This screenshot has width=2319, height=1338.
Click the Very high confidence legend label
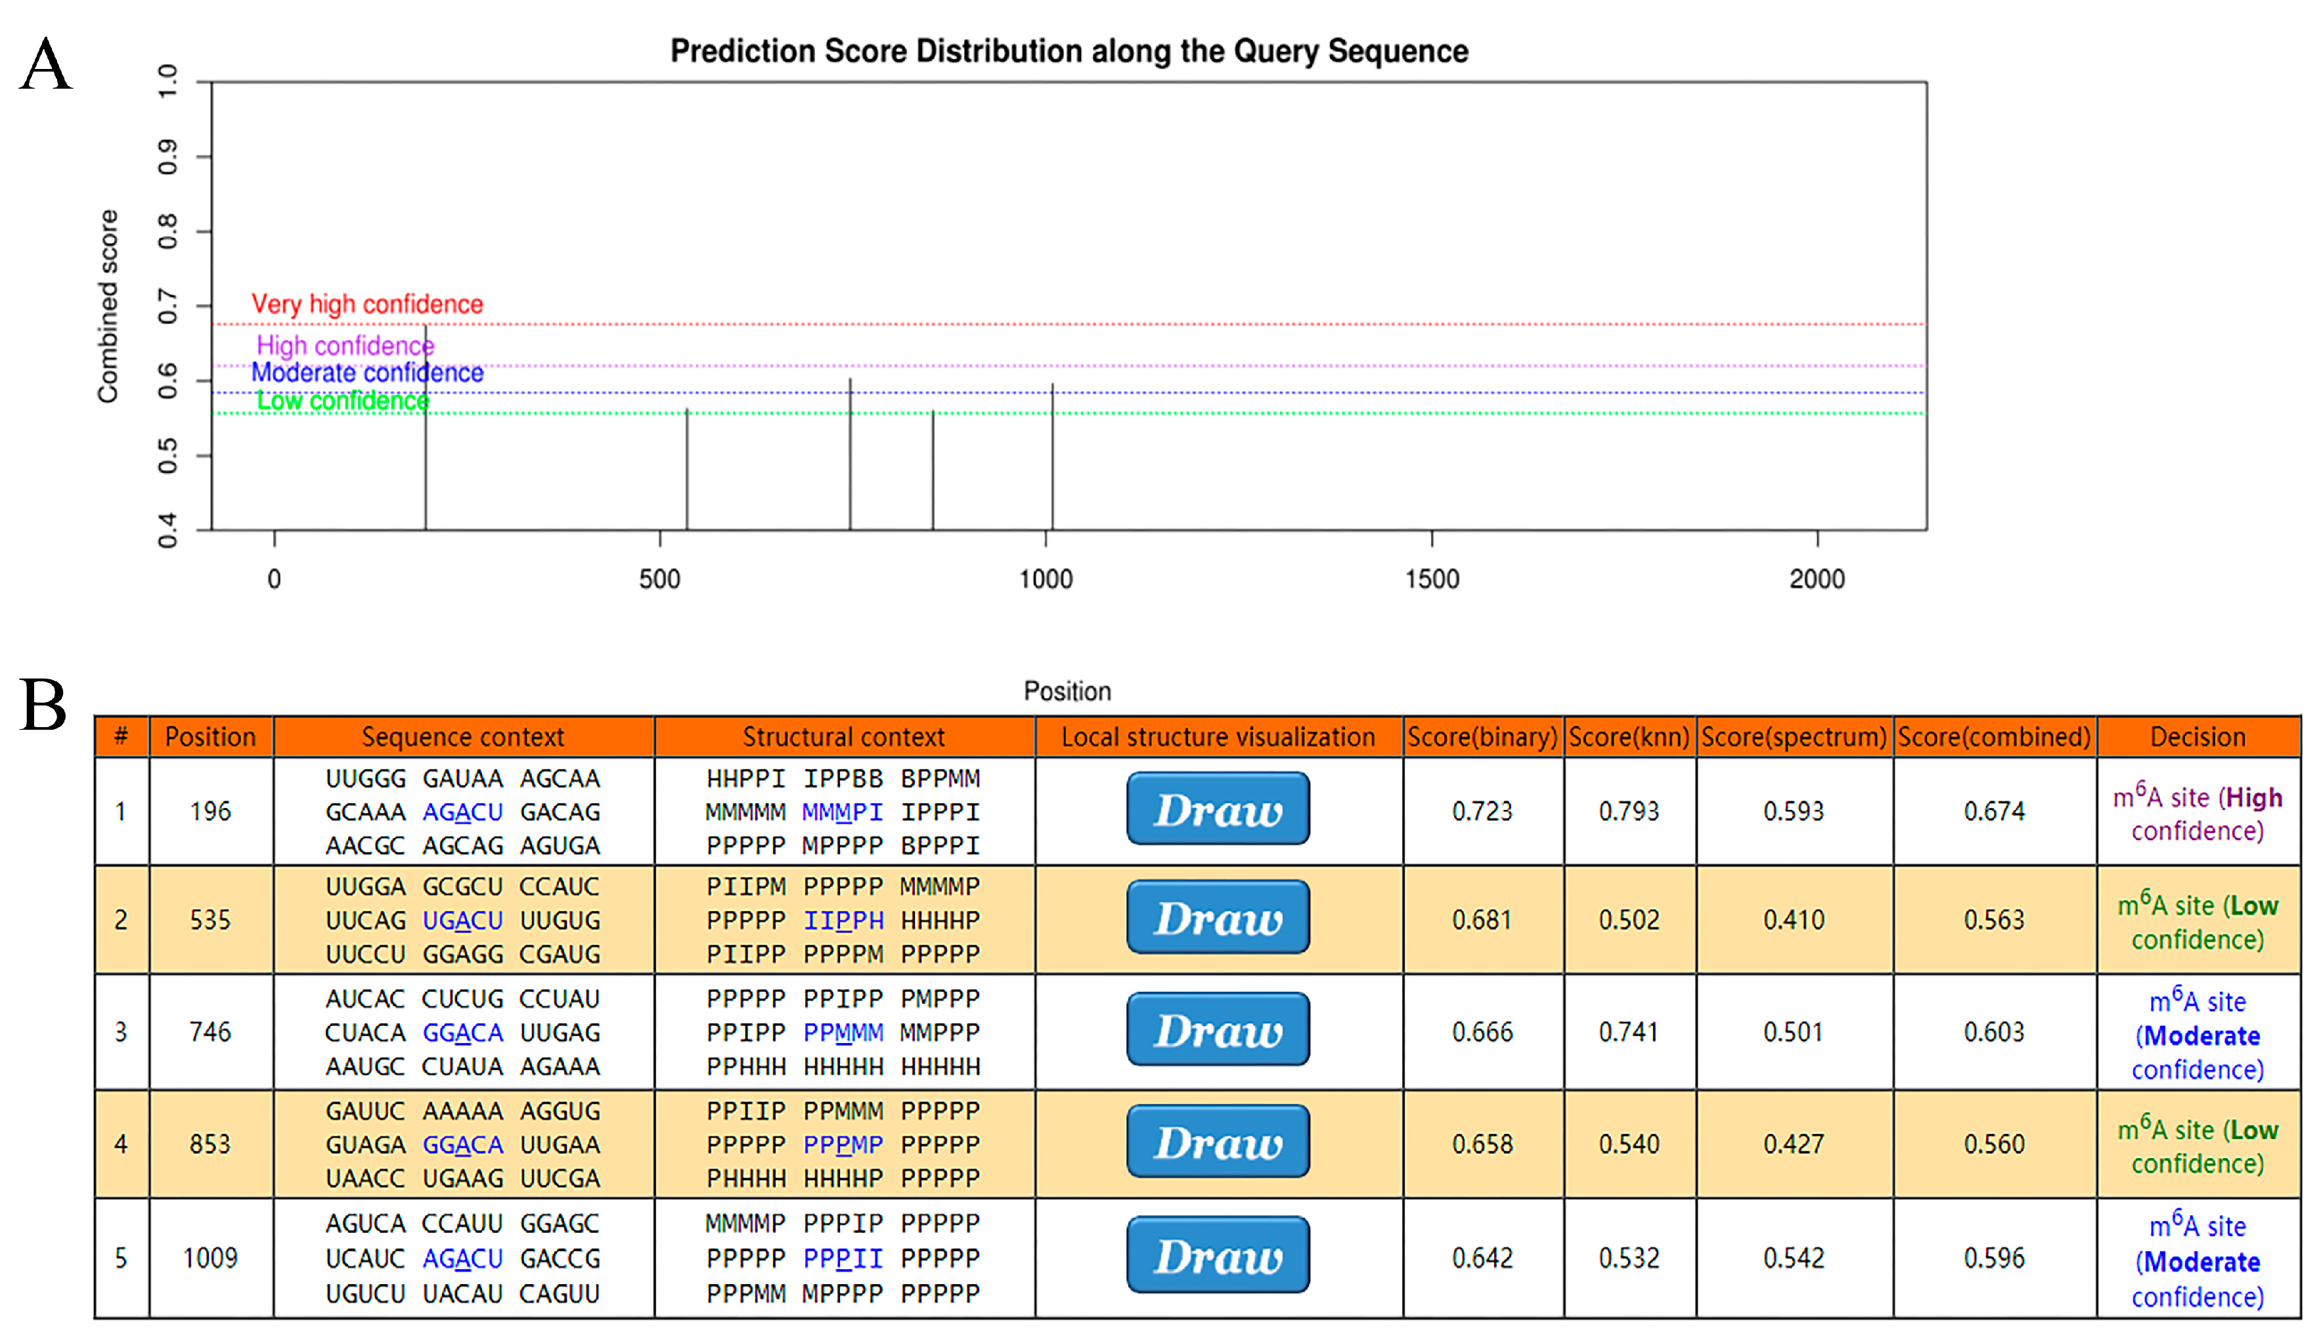coord(366,304)
